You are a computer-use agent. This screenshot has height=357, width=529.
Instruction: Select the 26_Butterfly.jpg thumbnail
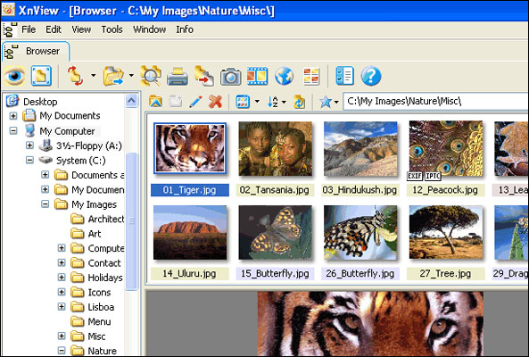click(360, 232)
